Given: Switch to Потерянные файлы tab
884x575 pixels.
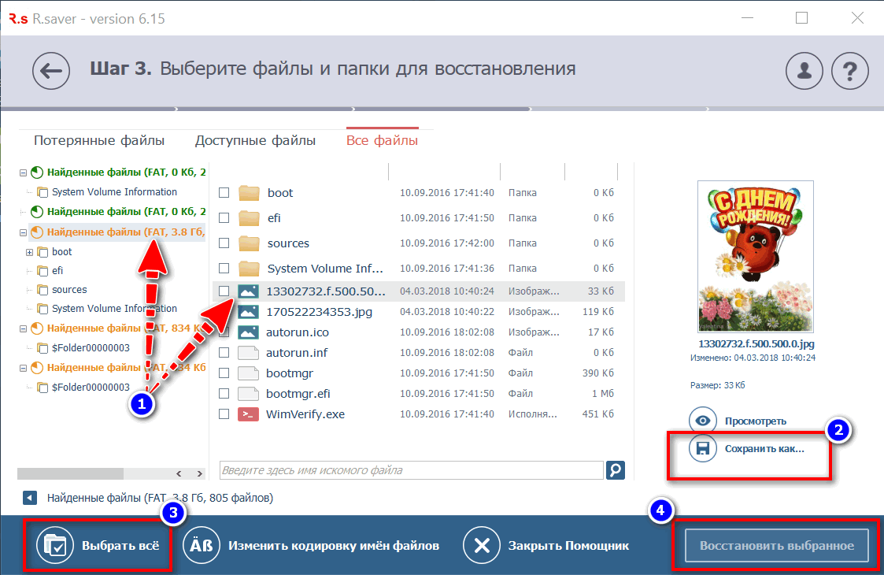Looking at the screenshot, I should coord(98,141).
